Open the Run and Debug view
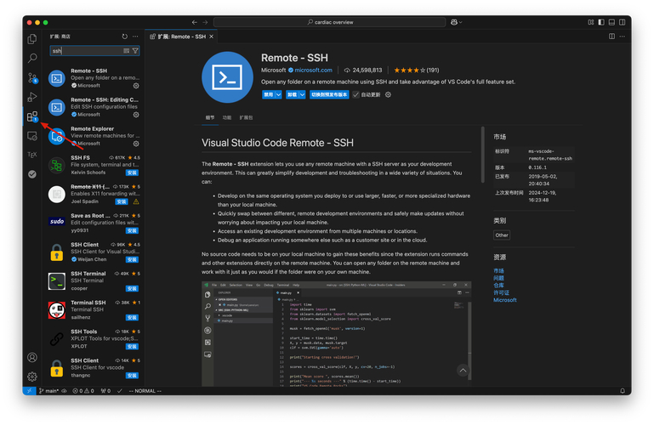Screen dimensions: 654x425 [32, 97]
